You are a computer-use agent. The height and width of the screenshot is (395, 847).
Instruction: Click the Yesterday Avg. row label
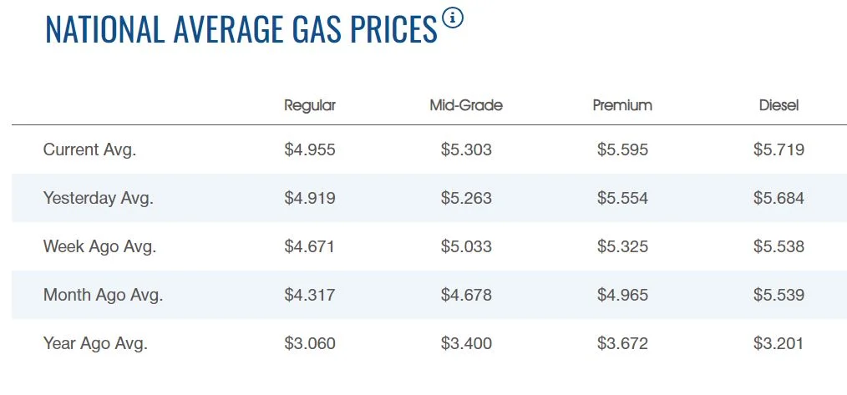99,198
